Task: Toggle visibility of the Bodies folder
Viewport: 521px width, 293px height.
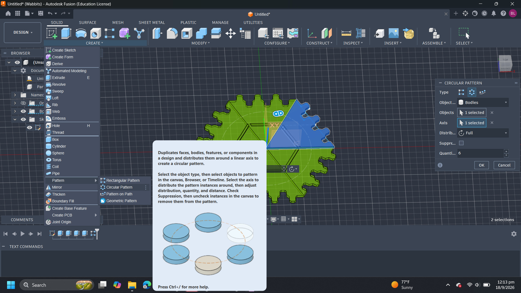Action: coord(23,111)
